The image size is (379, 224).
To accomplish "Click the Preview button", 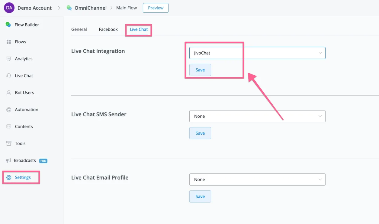I will click(156, 8).
